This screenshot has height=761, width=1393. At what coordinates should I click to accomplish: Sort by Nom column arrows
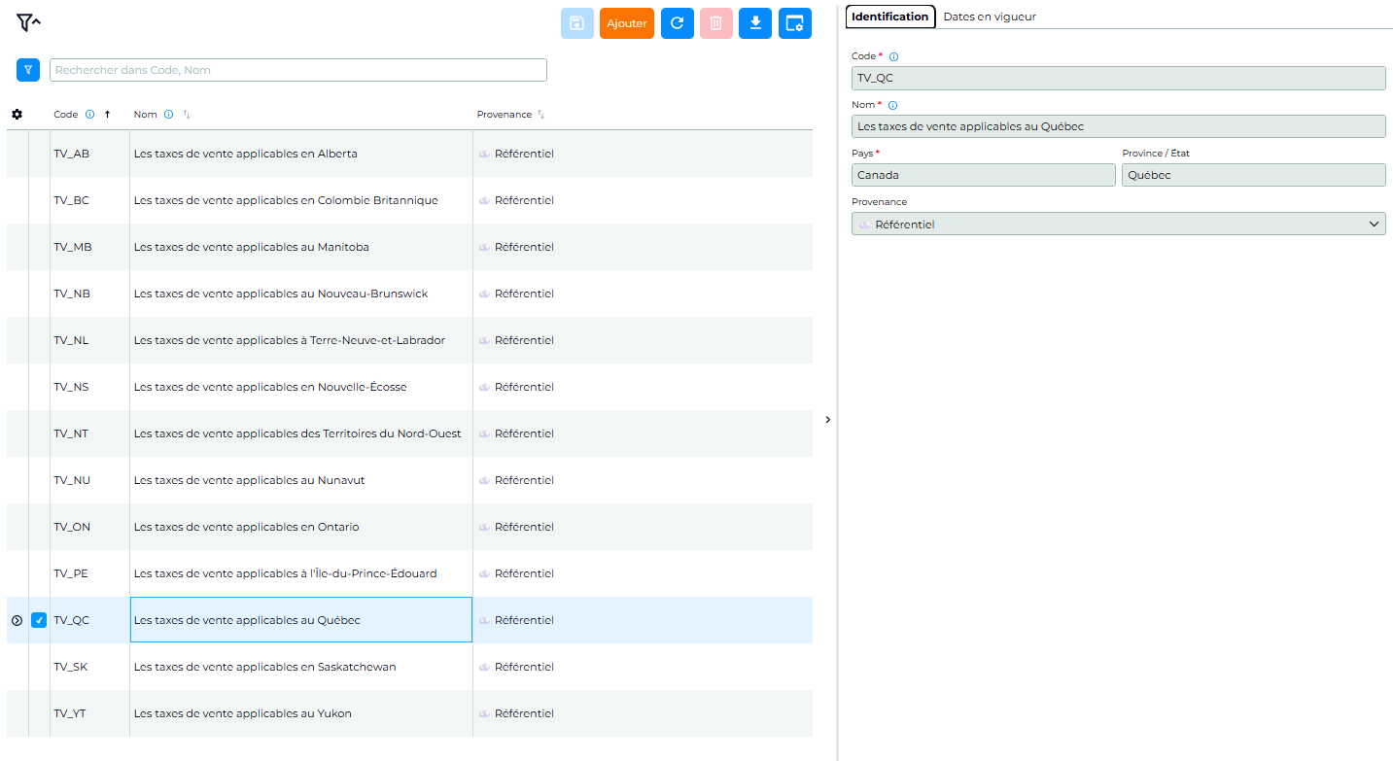(187, 115)
